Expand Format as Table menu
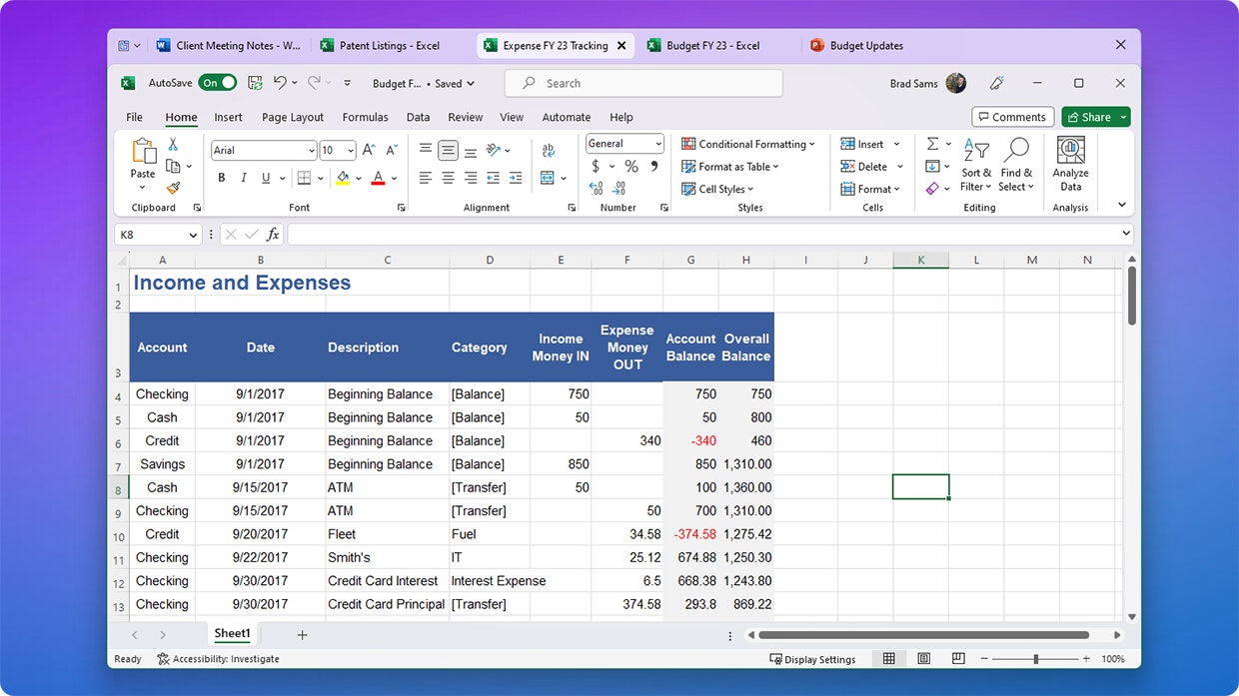This screenshot has height=696, width=1239. (730, 167)
